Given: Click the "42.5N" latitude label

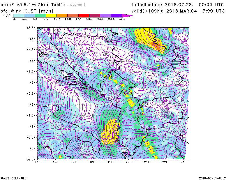Looking at the screenshot, I should pyautogui.click(x=31, y=93).
